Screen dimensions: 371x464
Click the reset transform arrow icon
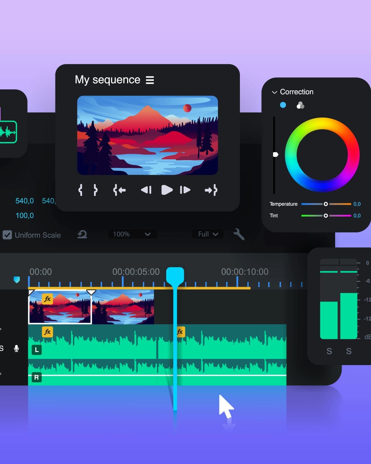click(82, 234)
